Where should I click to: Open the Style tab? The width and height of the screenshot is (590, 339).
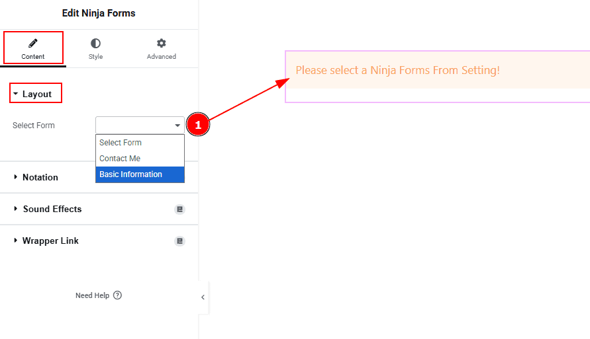(95, 49)
